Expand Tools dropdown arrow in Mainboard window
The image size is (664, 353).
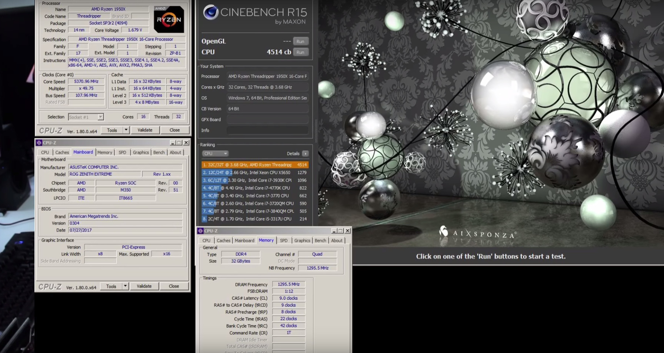pyautogui.click(x=125, y=286)
